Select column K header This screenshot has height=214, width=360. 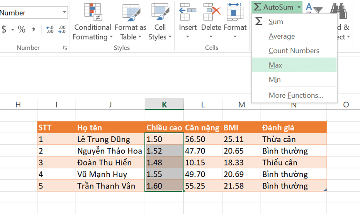[x=164, y=104]
